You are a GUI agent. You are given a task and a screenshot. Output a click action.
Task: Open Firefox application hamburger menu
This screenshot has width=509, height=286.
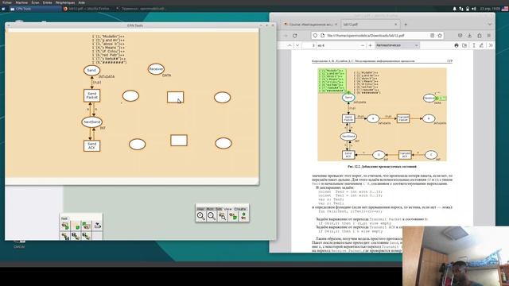pyautogui.click(x=489, y=36)
